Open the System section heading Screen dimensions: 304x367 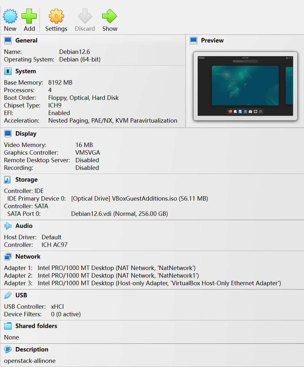(26, 71)
